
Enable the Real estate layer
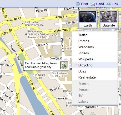95,77
